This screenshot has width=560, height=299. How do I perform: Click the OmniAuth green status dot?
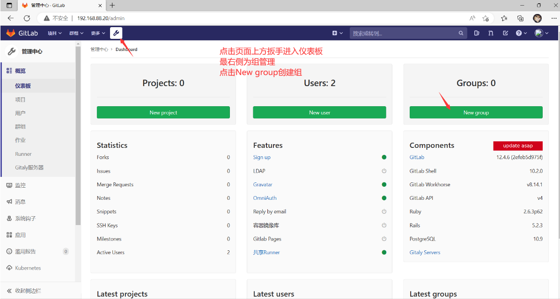pyautogui.click(x=384, y=198)
